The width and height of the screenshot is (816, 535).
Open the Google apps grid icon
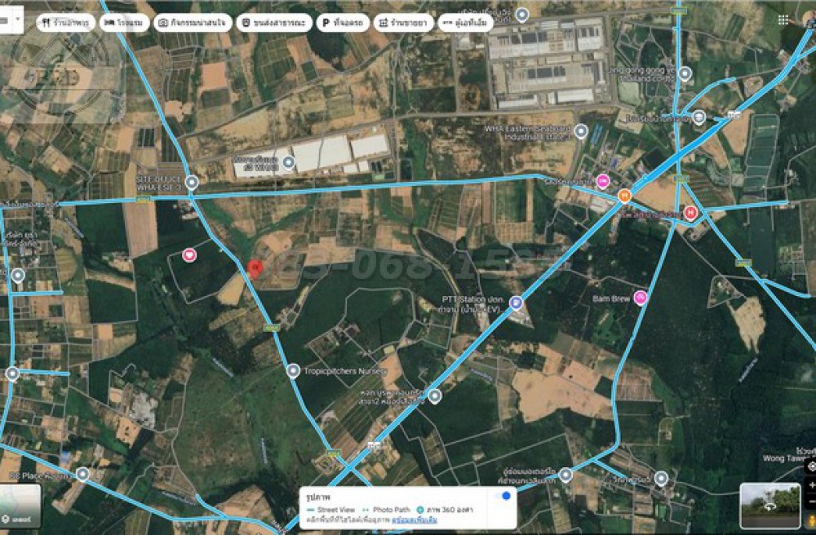tap(783, 20)
